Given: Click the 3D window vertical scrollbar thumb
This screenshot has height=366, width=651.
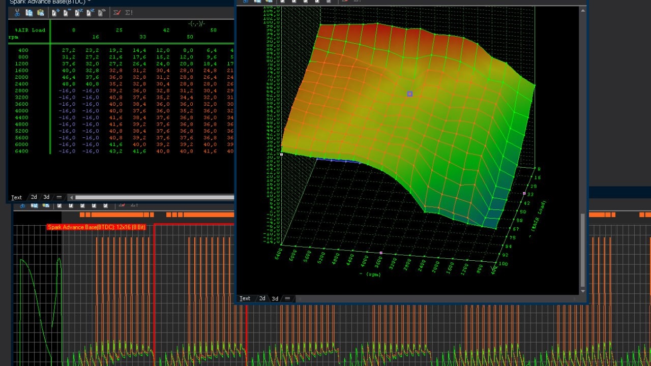Looking at the screenshot, I should coord(583,250).
